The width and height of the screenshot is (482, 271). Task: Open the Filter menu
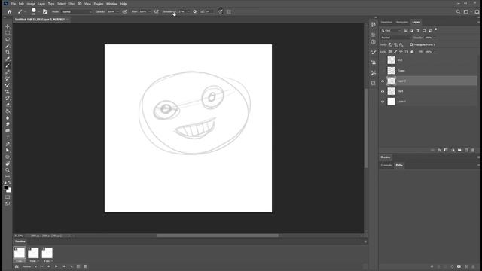click(x=72, y=4)
